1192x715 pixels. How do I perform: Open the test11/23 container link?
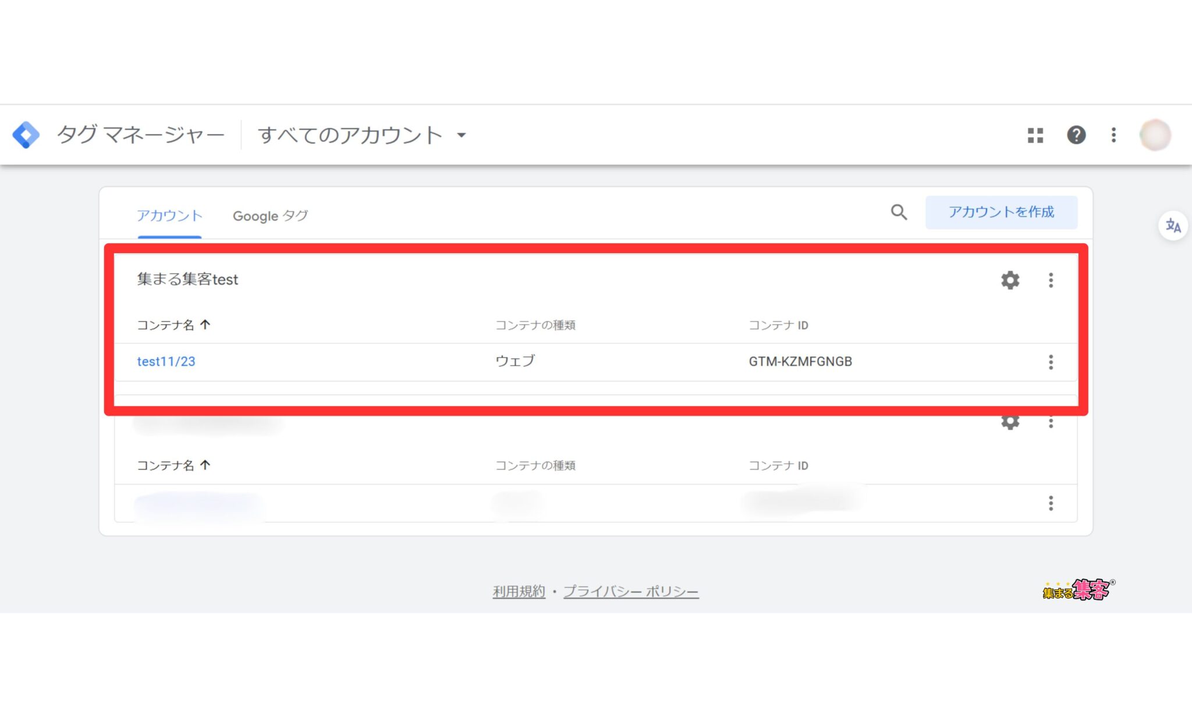point(166,361)
